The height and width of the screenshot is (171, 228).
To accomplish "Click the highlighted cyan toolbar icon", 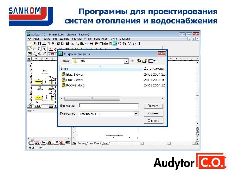I will [115, 43].
